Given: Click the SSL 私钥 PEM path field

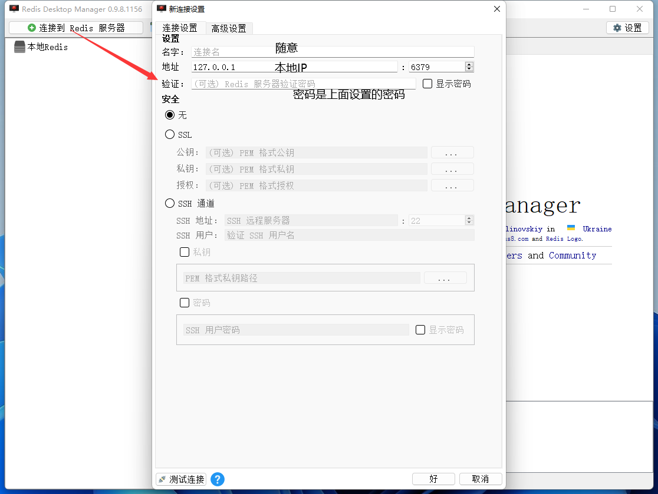Looking at the screenshot, I should 317,169.
